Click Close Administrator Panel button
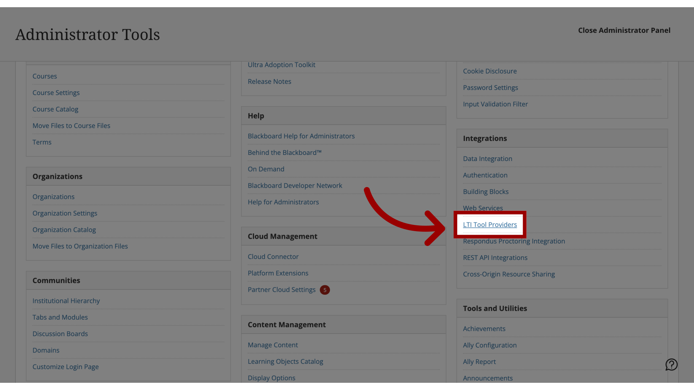 [624, 30]
